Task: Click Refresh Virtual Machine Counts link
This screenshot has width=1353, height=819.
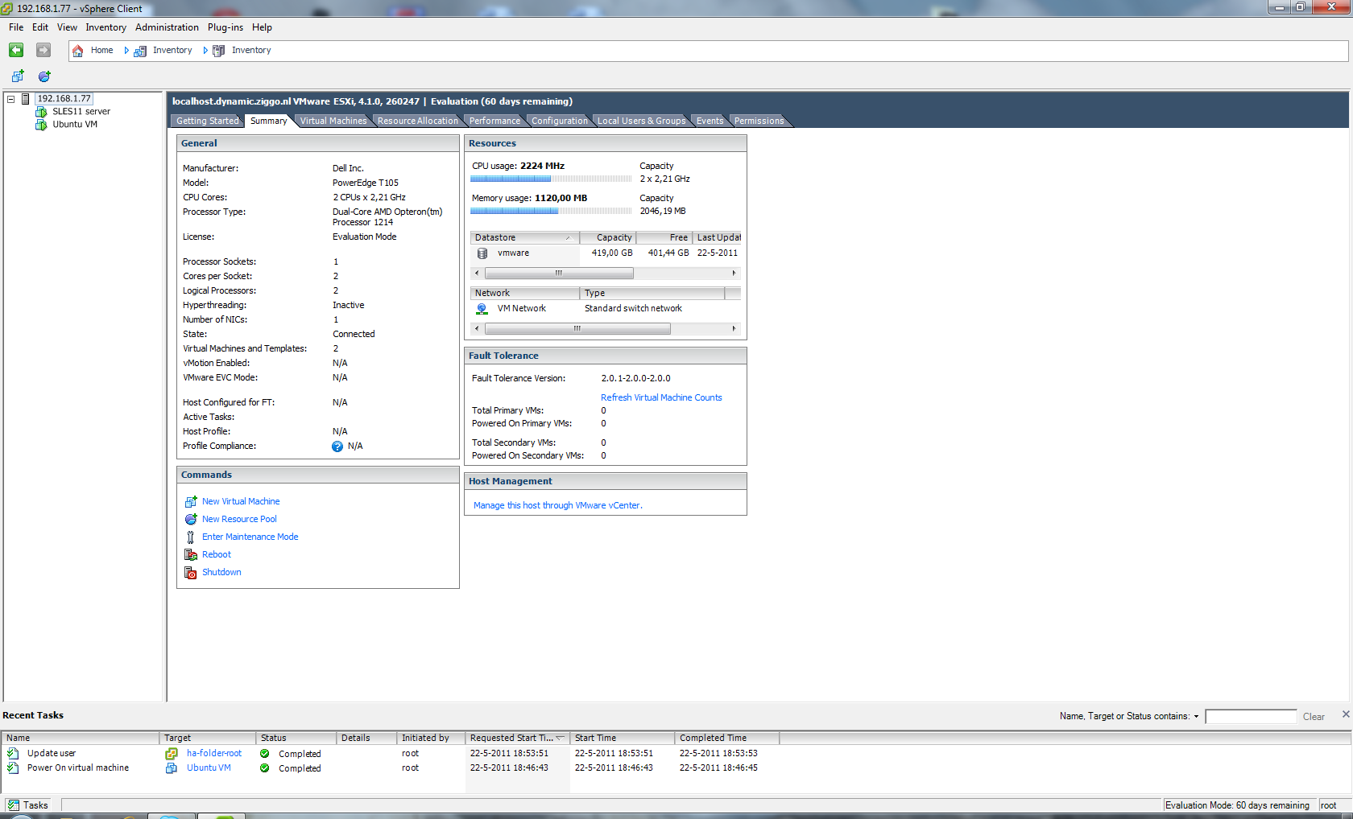Action: point(661,397)
